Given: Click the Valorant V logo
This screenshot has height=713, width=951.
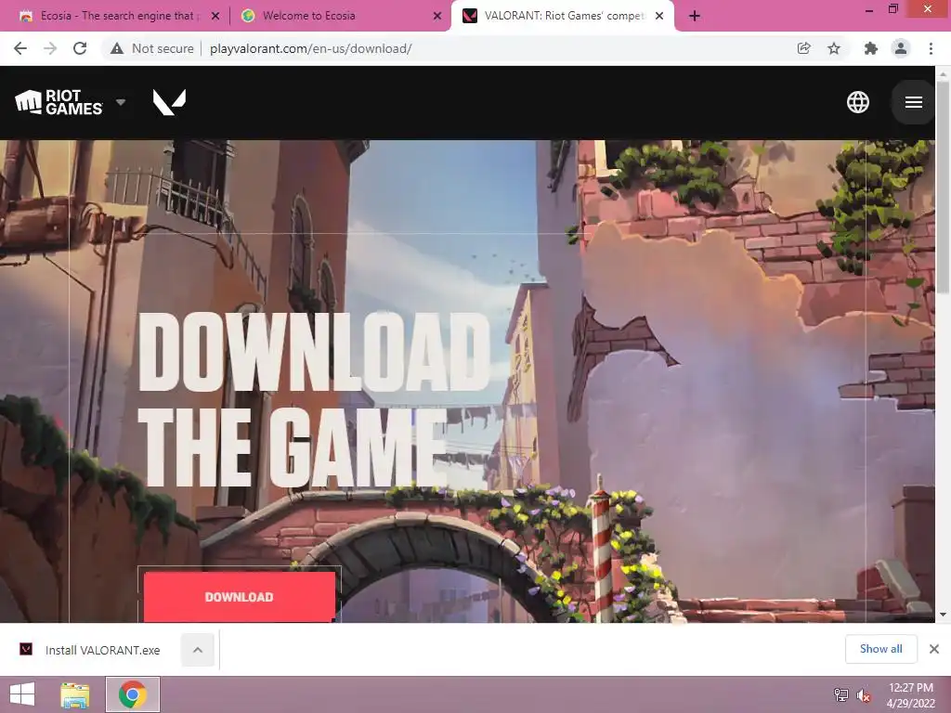Looking at the screenshot, I should click(x=169, y=102).
